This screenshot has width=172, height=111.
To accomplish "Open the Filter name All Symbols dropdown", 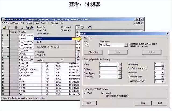I will 126,45.
